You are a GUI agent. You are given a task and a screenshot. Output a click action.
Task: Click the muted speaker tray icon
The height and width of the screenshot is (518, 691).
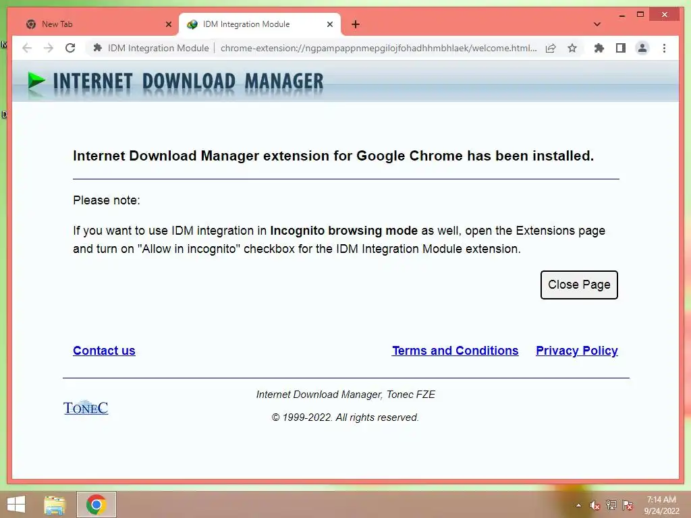[x=595, y=505]
